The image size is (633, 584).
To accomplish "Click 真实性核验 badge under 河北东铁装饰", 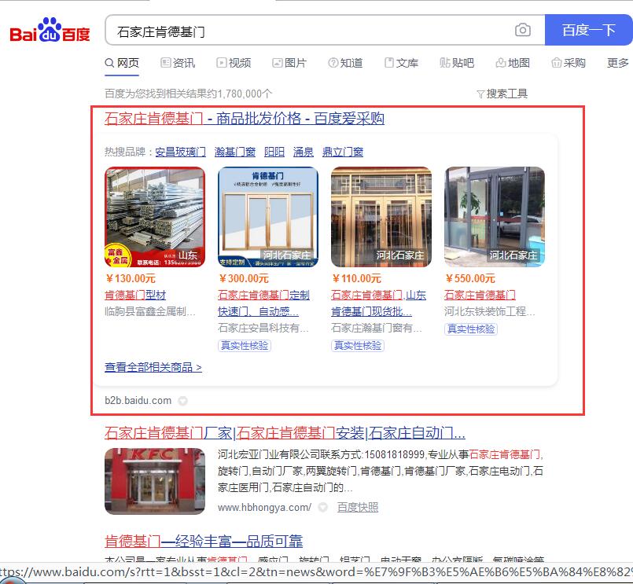I will click(471, 329).
